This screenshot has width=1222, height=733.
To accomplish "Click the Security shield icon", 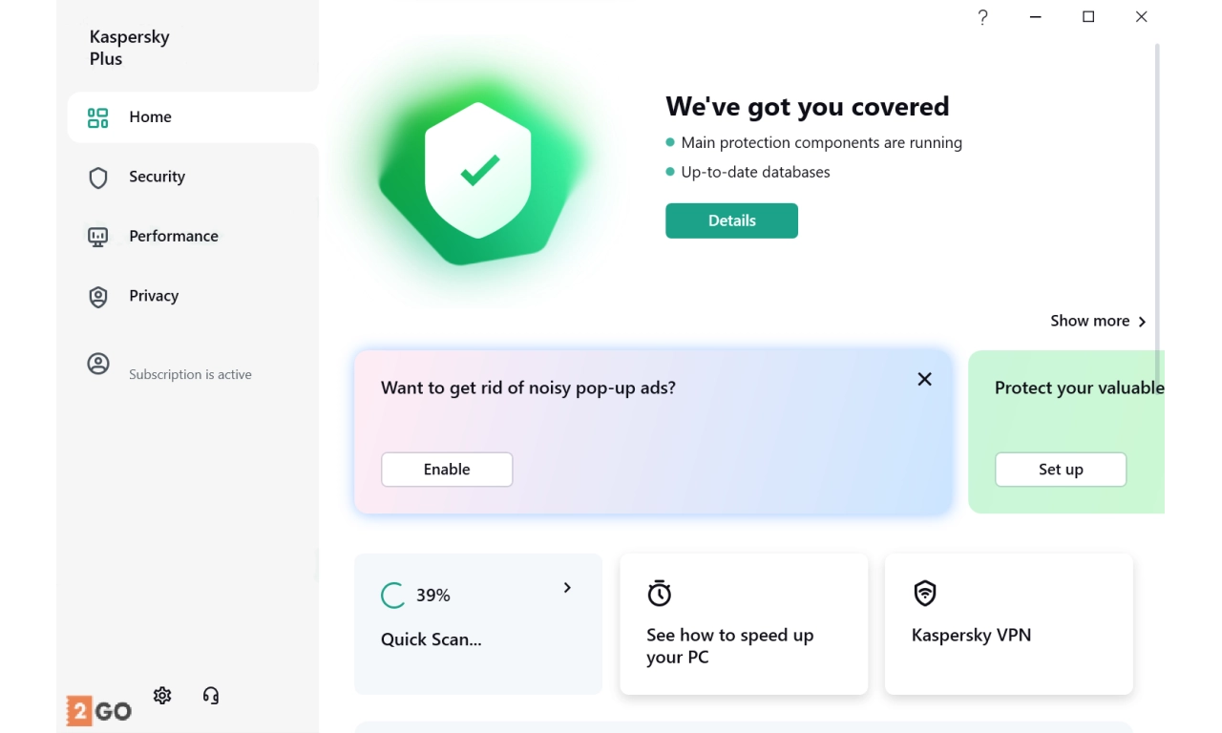I will tap(97, 178).
